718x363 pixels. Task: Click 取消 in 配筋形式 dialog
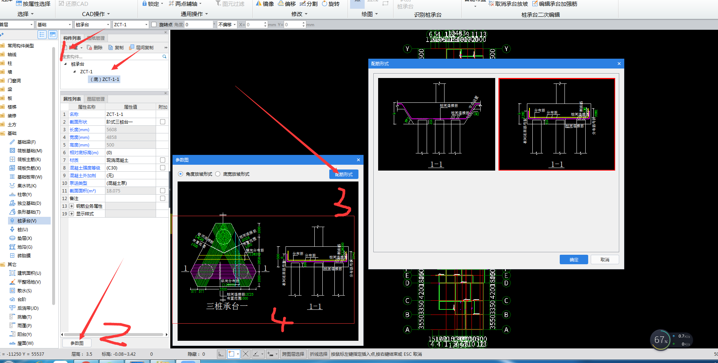point(605,259)
